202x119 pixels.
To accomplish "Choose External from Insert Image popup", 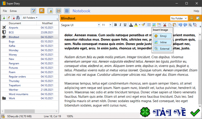I will (162, 49).
